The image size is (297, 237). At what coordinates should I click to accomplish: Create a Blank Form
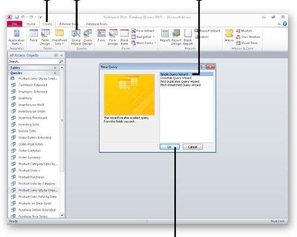[x=124, y=37]
